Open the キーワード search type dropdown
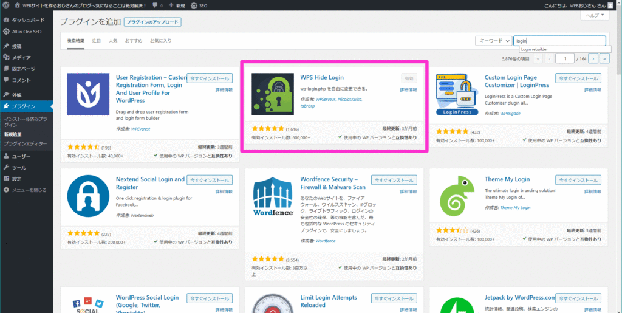622x313 pixels. 493,41
